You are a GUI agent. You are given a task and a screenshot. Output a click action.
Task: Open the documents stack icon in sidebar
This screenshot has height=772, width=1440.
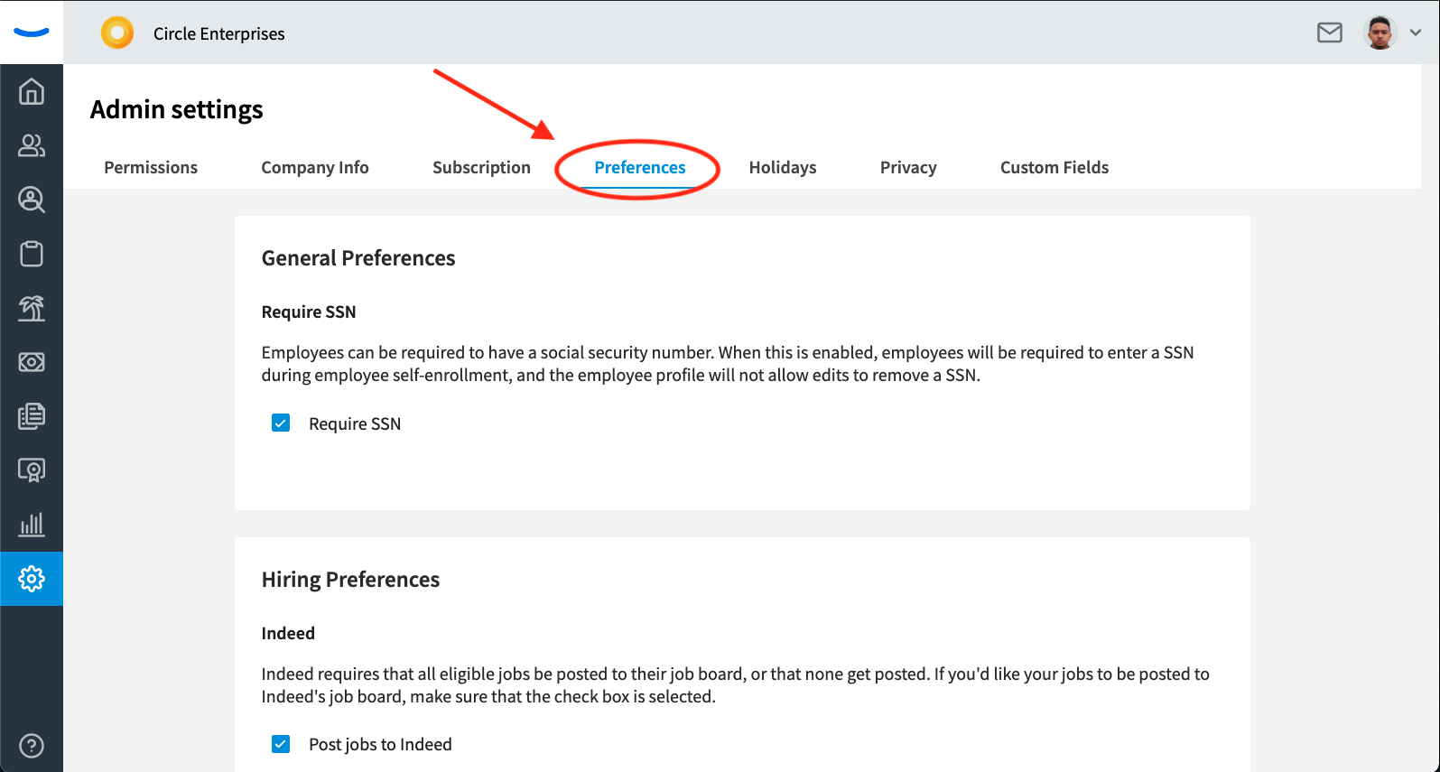(x=32, y=416)
